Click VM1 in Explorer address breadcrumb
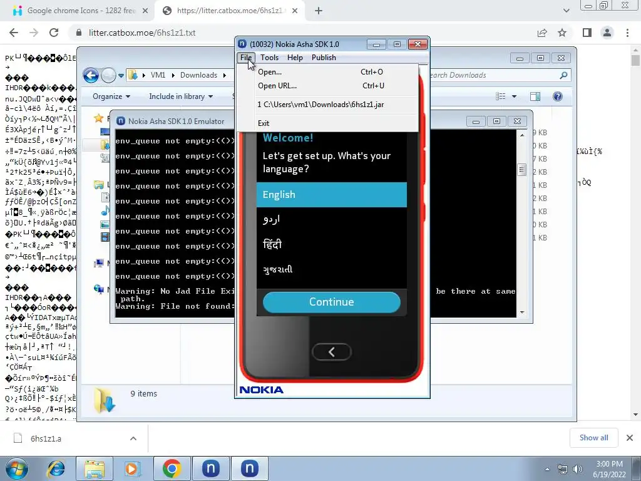 click(158, 75)
